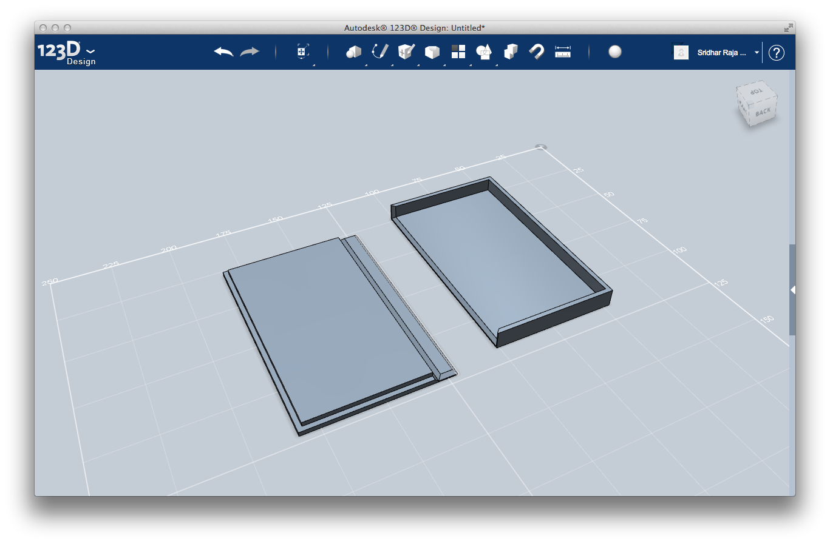Image resolution: width=830 pixels, height=544 pixels.
Task: Open the Pattern tool icon
Action: click(458, 52)
